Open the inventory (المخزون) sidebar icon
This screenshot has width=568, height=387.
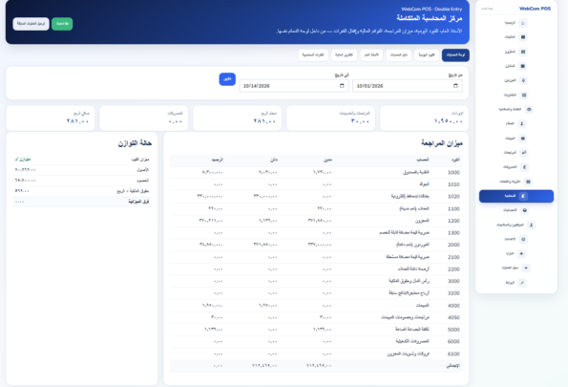(x=523, y=52)
